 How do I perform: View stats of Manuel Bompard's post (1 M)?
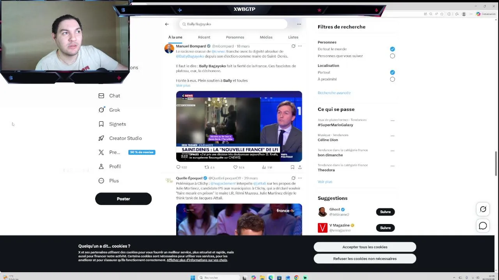pos(267,167)
